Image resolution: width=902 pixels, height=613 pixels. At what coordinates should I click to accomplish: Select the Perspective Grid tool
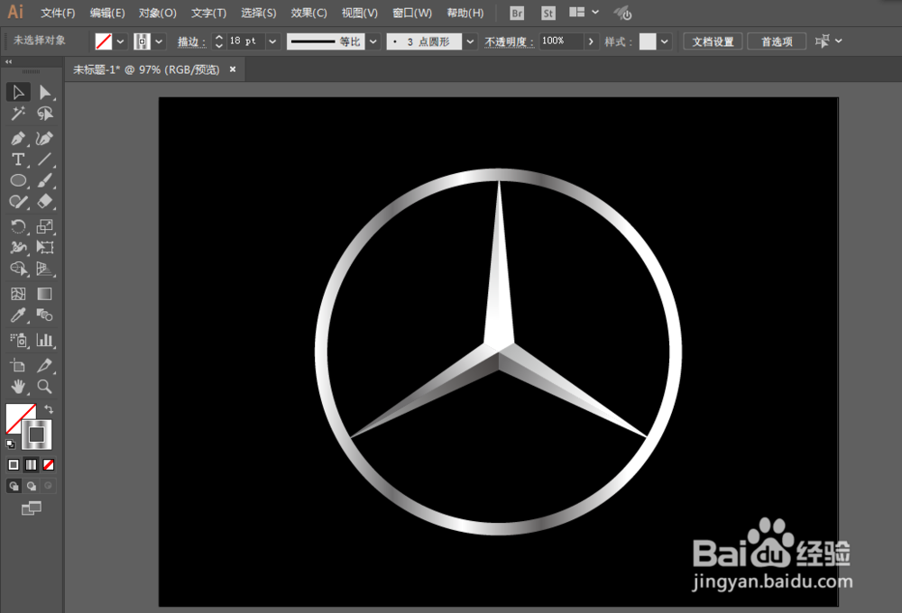click(45, 269)
